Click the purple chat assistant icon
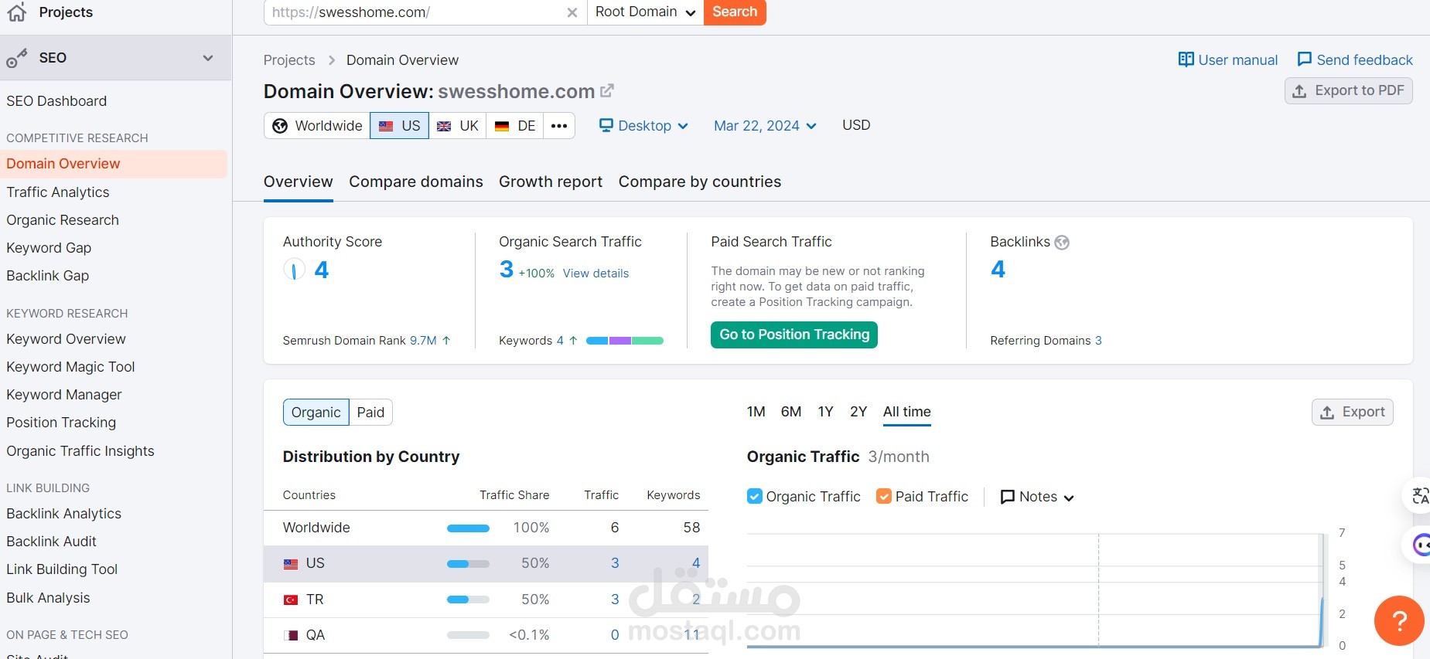 tap(1421, 545)
